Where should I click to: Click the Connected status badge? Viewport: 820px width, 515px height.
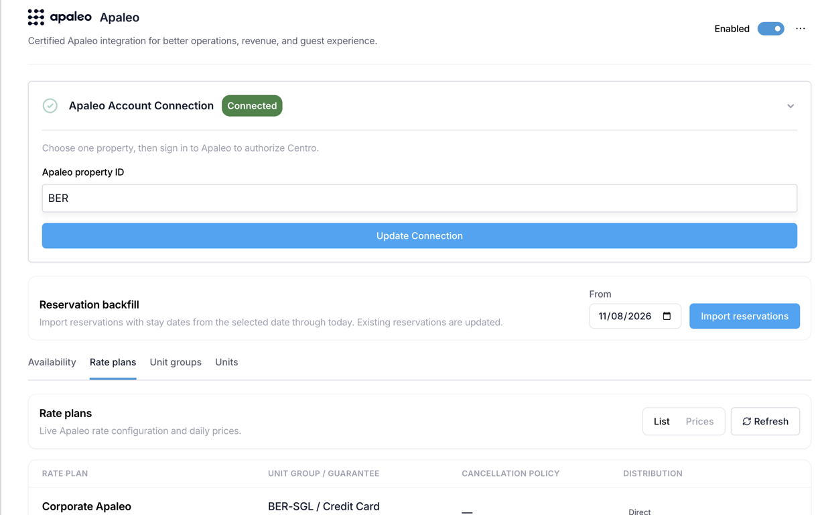[252, 106]
